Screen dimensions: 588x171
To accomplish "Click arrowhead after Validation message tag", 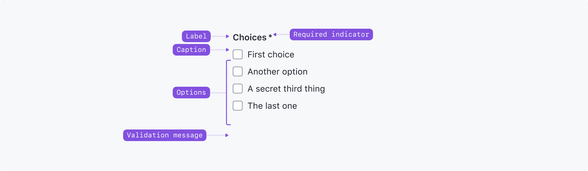I will point(227,135).
